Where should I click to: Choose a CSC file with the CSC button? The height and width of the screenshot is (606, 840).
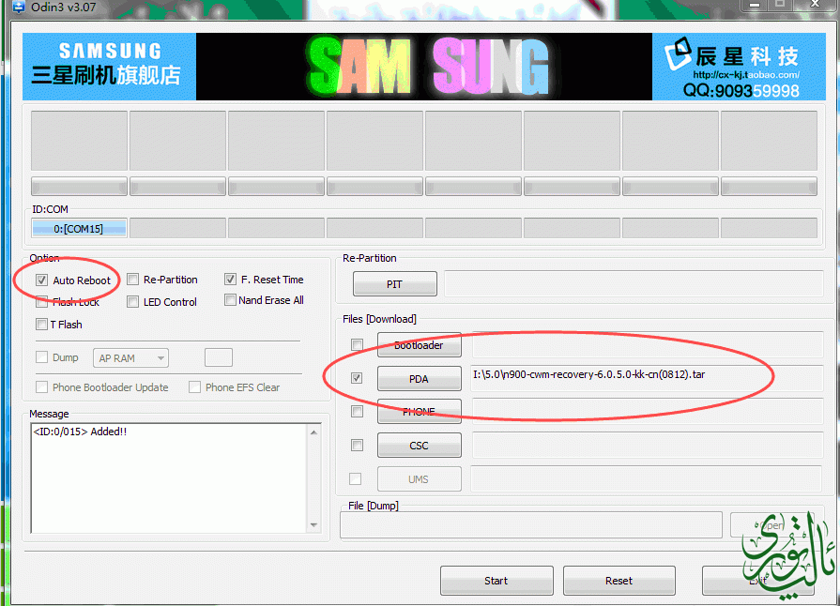419,446
